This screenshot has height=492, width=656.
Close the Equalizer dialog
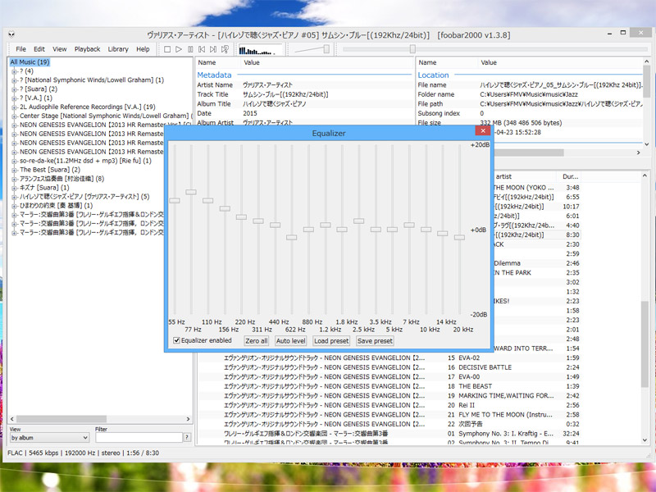coord(484,132)
